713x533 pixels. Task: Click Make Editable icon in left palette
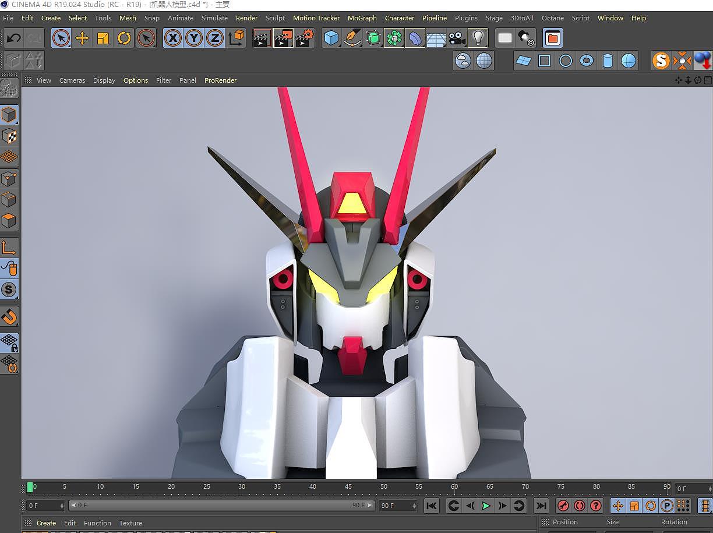coord(9,88)
